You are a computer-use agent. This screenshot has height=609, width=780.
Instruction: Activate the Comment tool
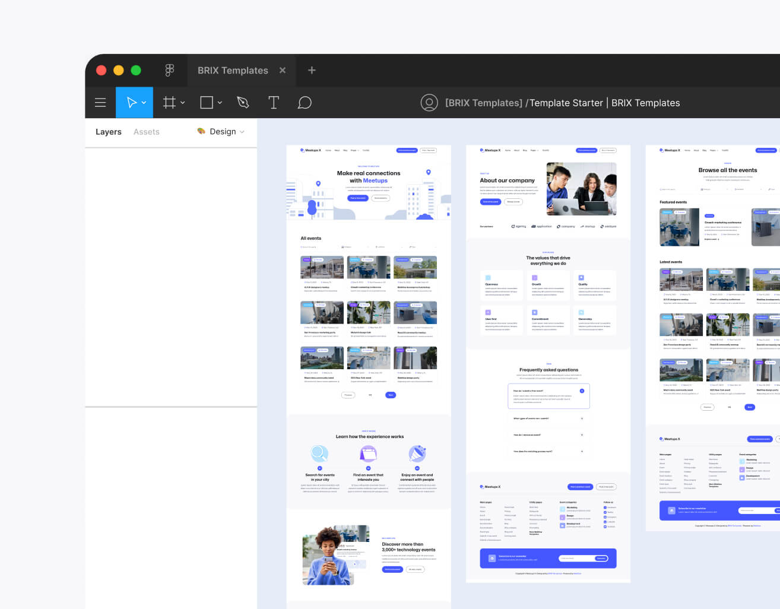coord(305,102)
